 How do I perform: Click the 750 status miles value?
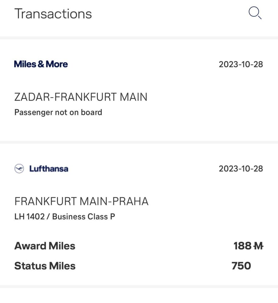[241, 266]
